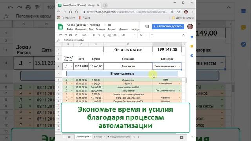Go back with the browser back arrow
Image resolution: width=251 pixels, height=141 pixels.
pos(59,12)
